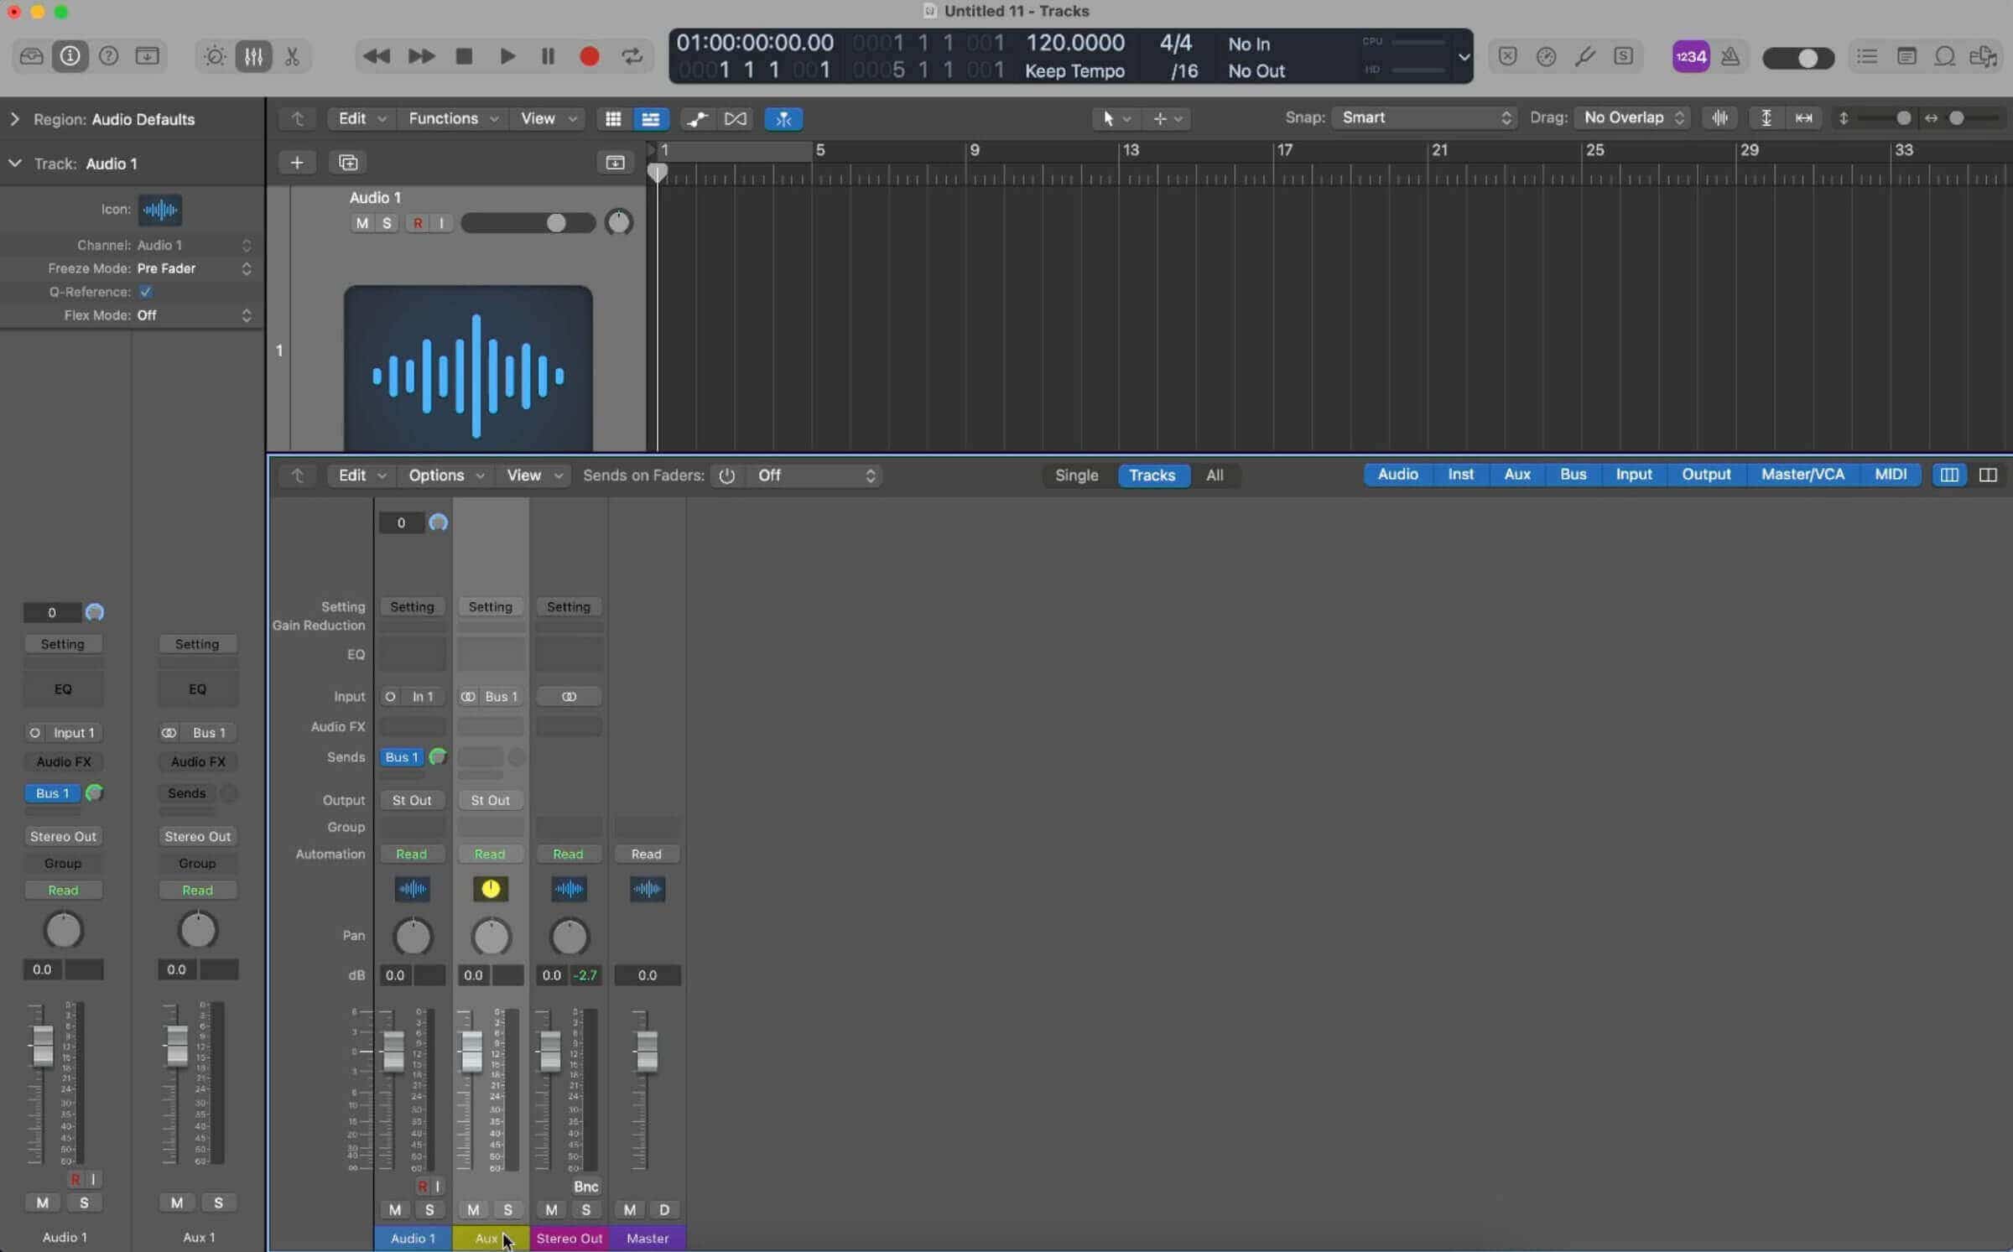Start playback with the Play button
Screen dimensions: 2013x1252
pyautogui.click(x=507, y=56)
